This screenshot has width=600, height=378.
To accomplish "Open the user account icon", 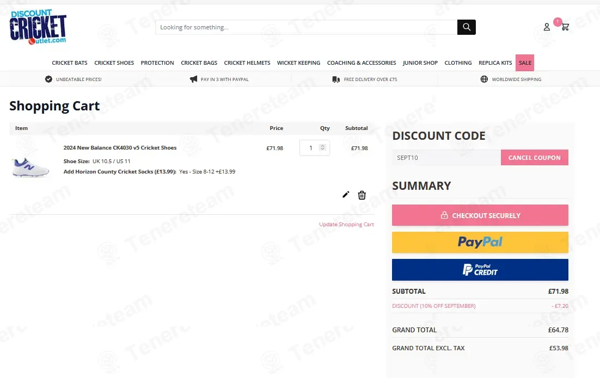I will click(547, 27).
